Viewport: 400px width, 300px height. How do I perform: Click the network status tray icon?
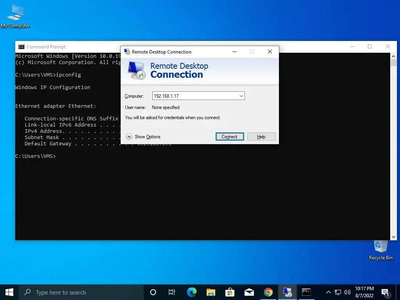[x=338, y=292]
